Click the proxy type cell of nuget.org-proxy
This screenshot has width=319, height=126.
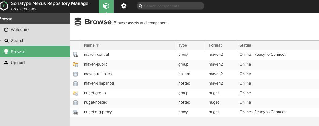click(x=183, y=112)
